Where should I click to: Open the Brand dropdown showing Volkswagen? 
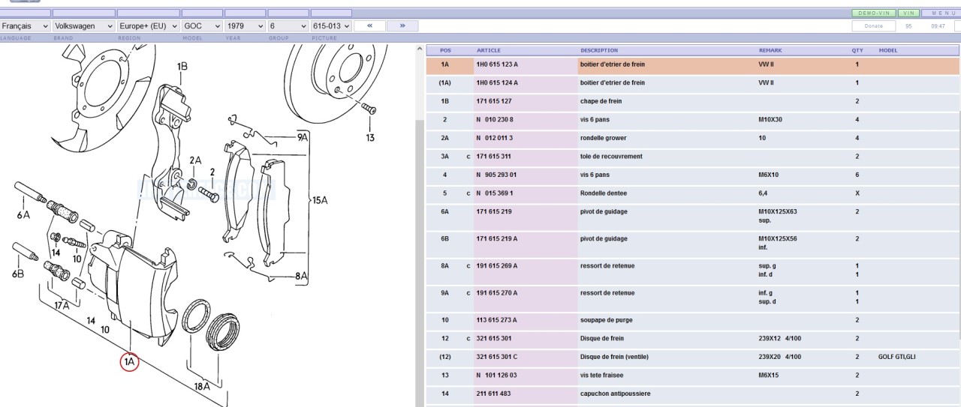click(84, 25)
